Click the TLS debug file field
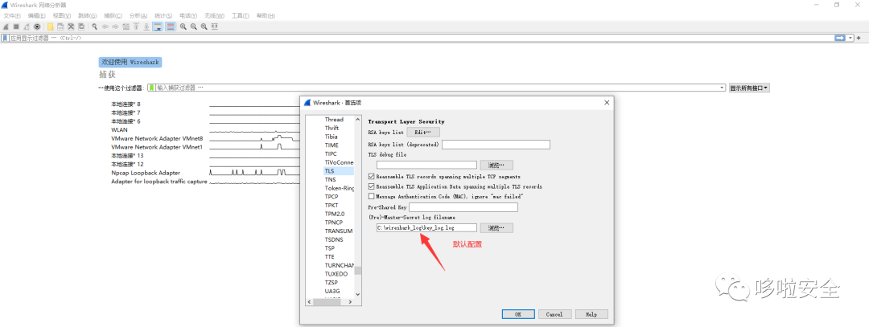This screenshot has width=869, height=327. (x=426, y=165)
